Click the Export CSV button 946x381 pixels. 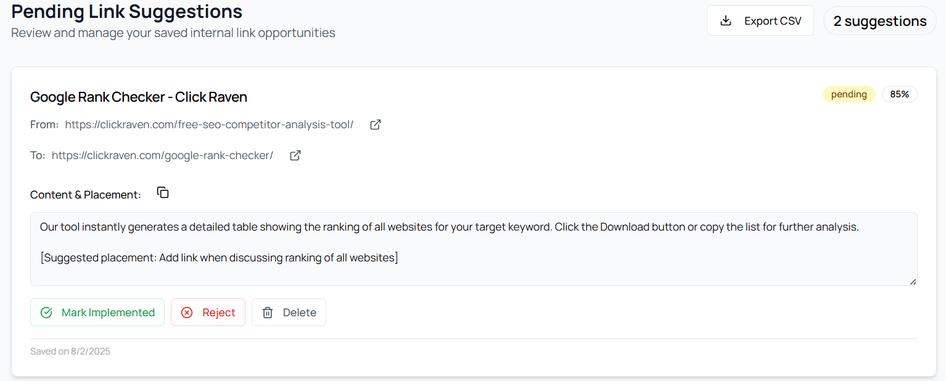click(x=760, y=21)
